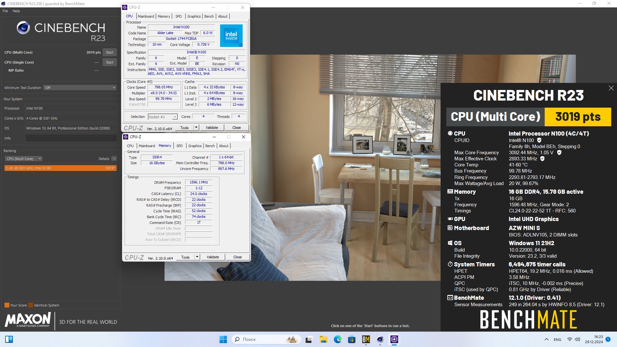Click verified shield next to Intel N100 CPUID
617x347 pixels.
(539, 140)
